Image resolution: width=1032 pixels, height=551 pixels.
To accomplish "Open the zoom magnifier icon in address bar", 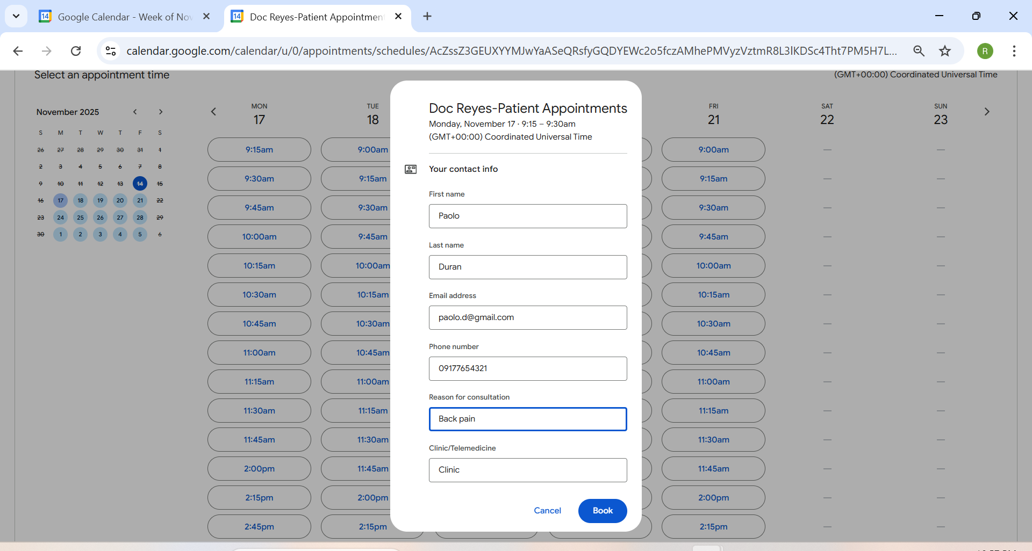I will [x=919, y=51].
